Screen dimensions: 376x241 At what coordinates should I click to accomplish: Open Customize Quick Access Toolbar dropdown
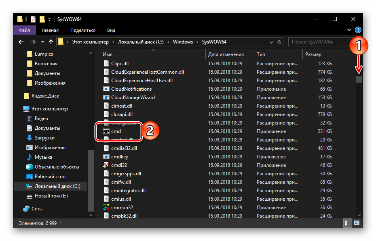tap(49, 20)
